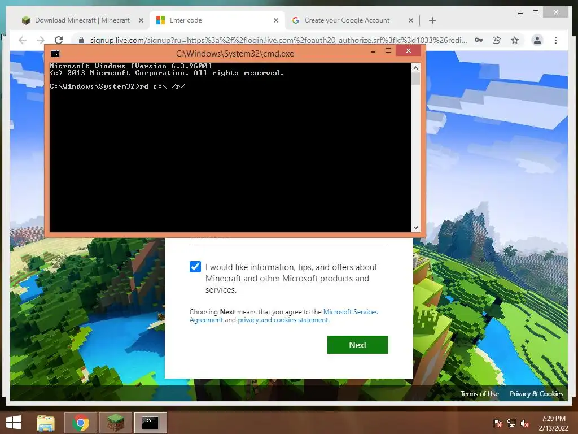Bookmark this page with star icon
This screenshot has width=578, height=434.
515,40
